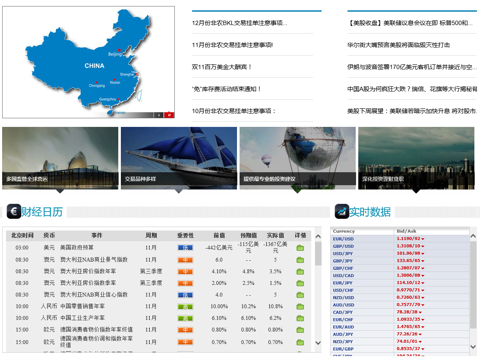Open 10月份非农交易挂单注意事项 article
The image size is (480, 360).
pyautogui.click(x=234, y=111)
